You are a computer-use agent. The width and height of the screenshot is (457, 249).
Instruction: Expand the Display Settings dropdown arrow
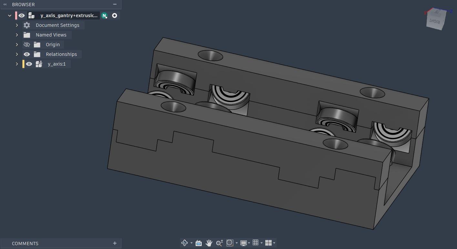[x=249, y=243]
